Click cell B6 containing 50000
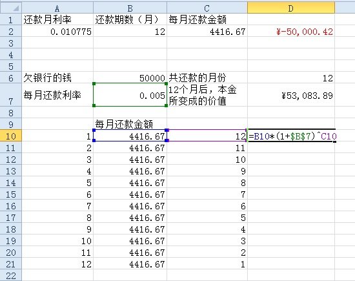Viewport: 355px width, 281px height. (x=130, y=78)
